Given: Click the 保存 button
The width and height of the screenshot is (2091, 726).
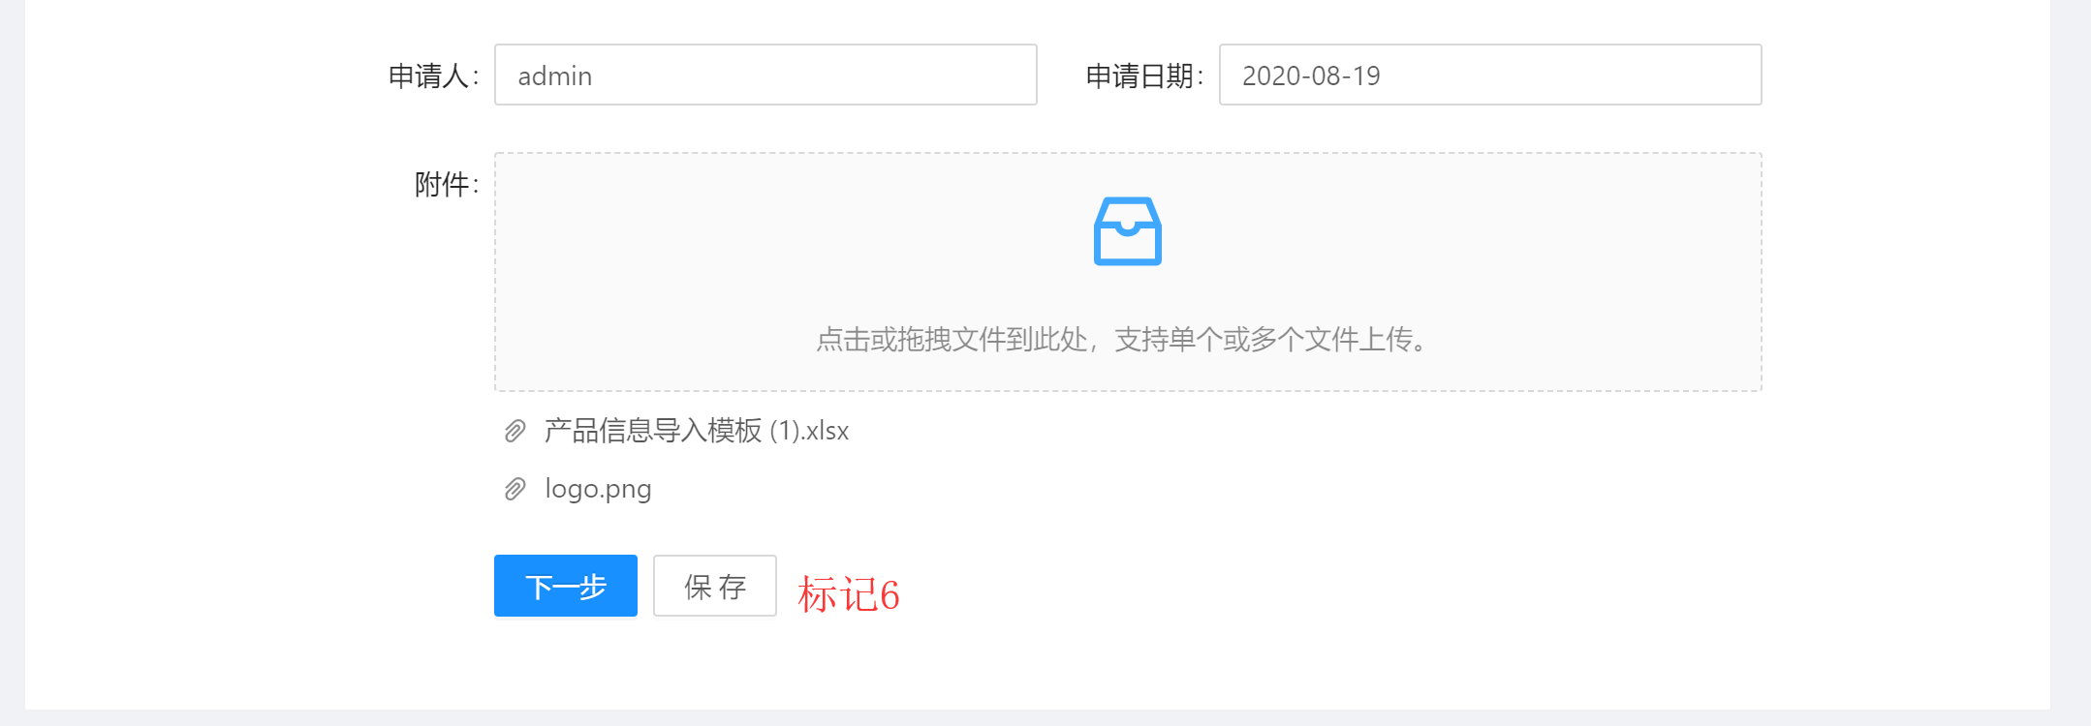Looking at the screenshot, I should (x=715, y=586).
